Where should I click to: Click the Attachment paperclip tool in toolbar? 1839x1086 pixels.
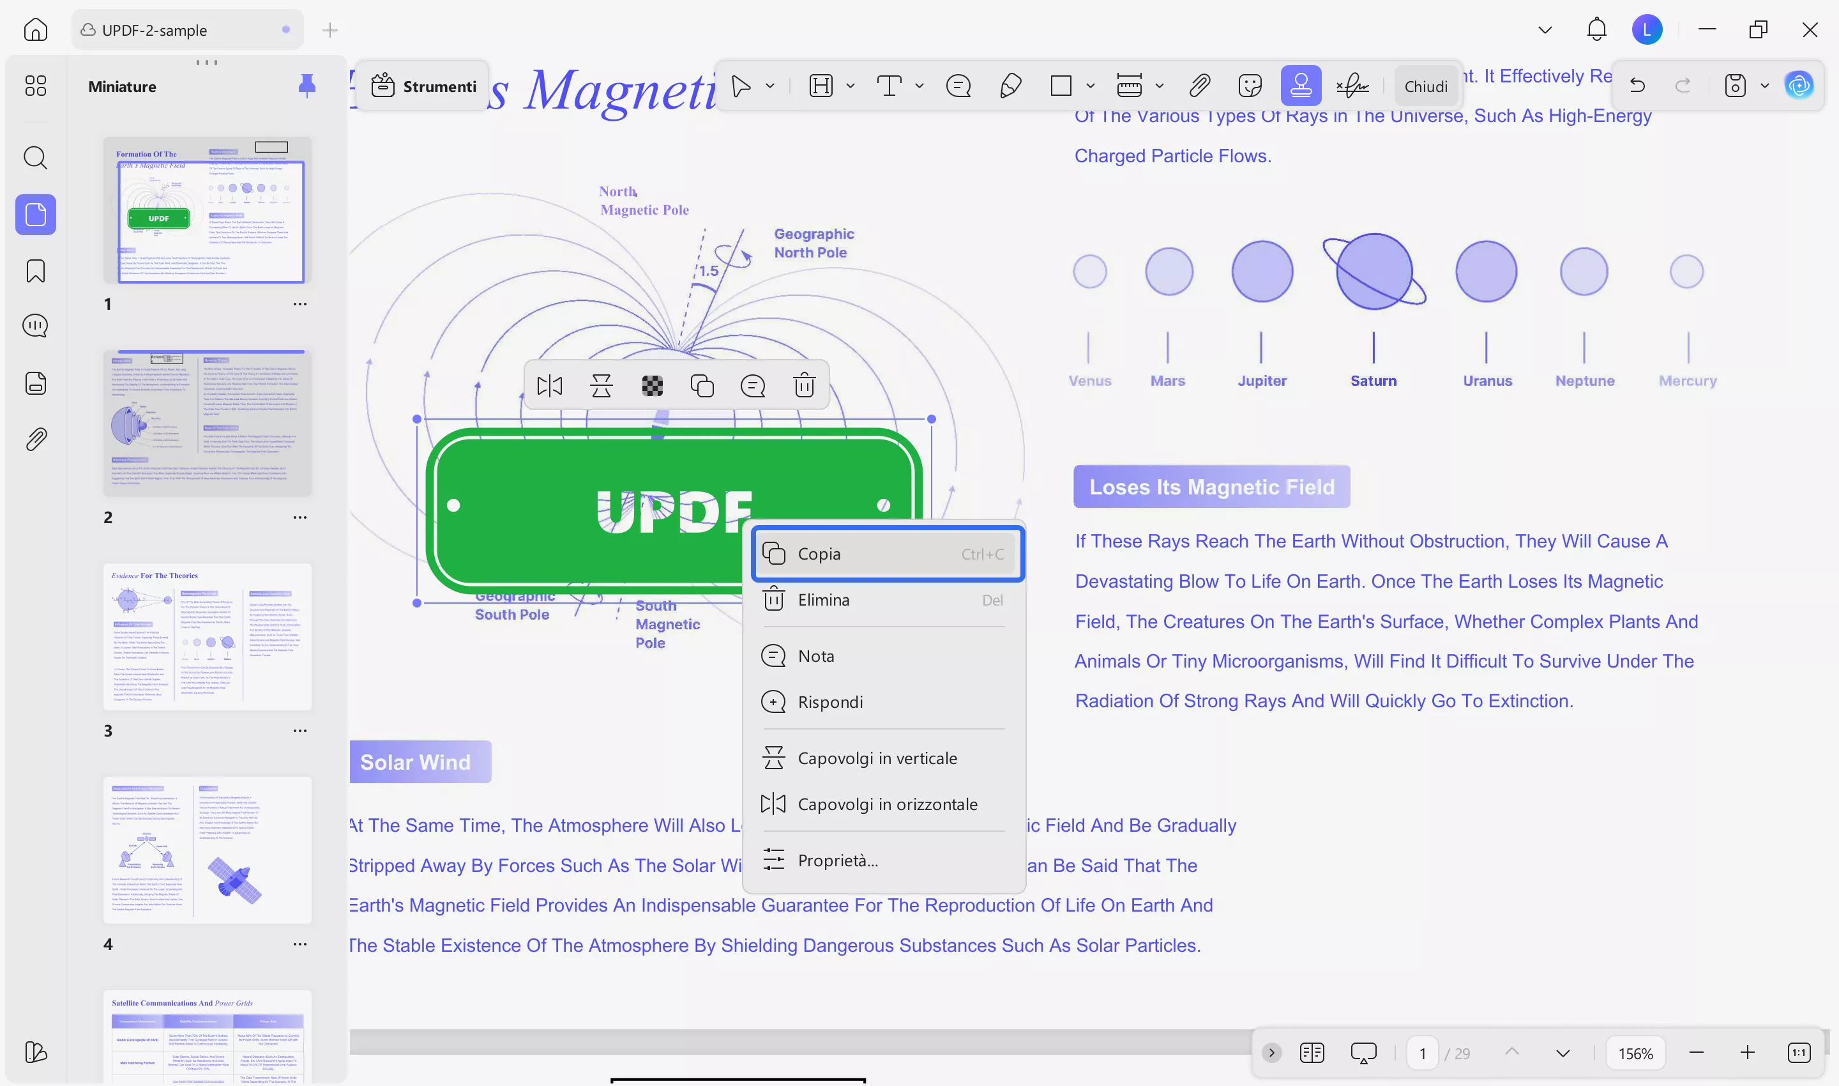pos(1200,86)
